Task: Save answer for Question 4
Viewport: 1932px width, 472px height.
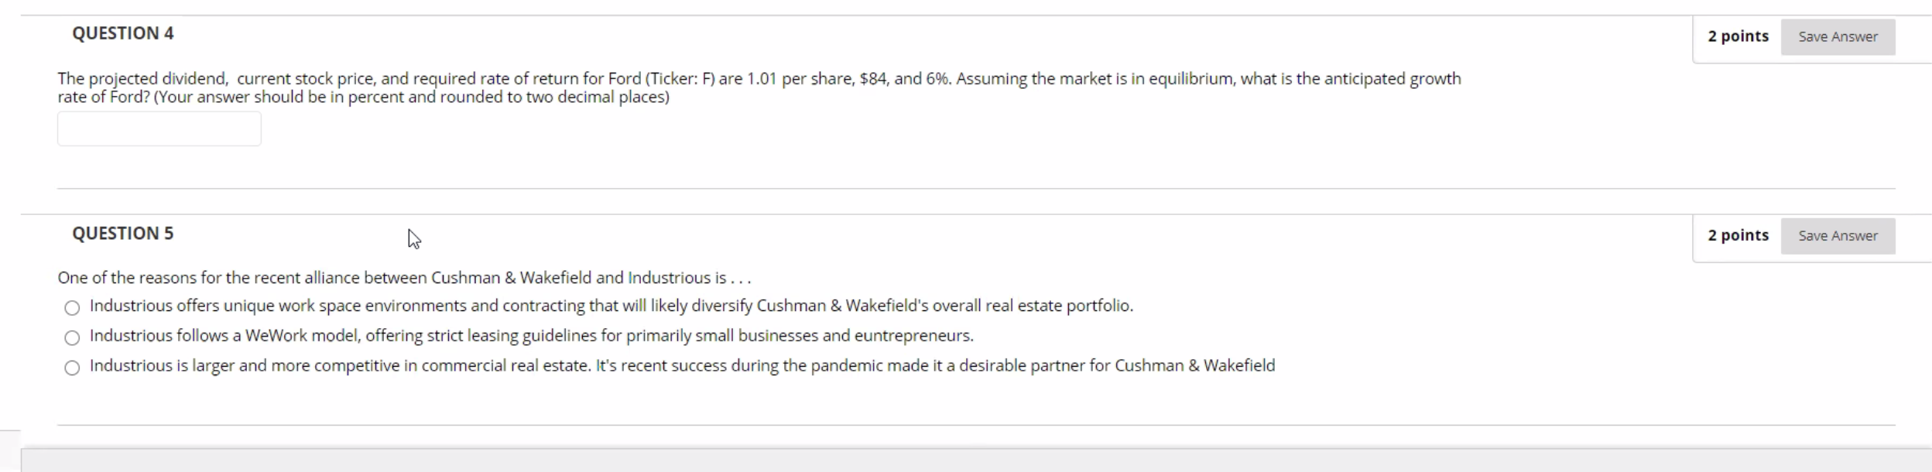Action: pyautogui.click(x=1838, y=37)
